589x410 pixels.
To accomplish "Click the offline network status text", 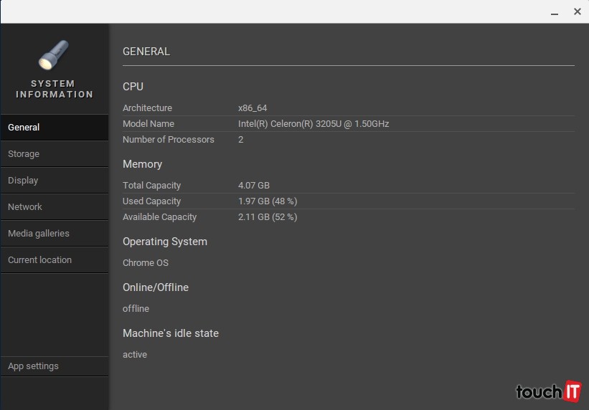I will [136, 309].
